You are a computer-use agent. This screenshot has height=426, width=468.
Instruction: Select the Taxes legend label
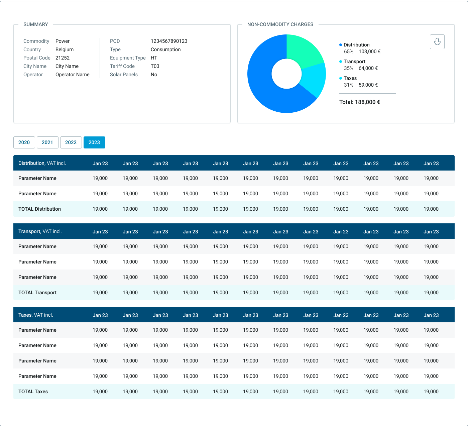(x=350, y=78)
